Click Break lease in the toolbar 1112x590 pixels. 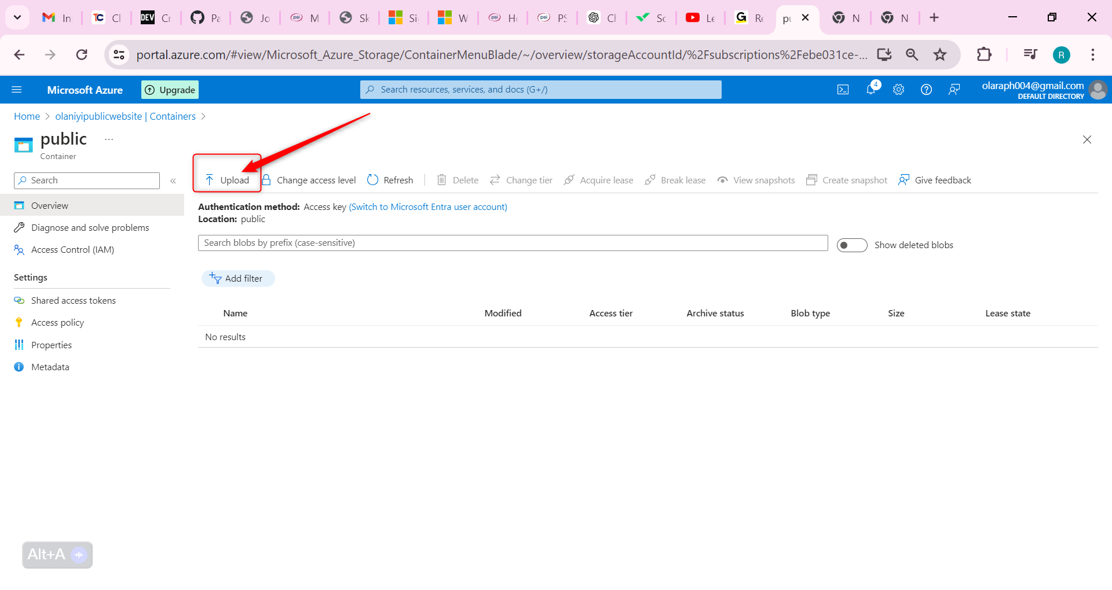(x=675, y=180)
